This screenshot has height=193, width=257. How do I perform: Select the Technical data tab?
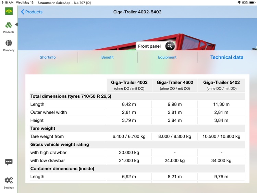click(227, 57)
